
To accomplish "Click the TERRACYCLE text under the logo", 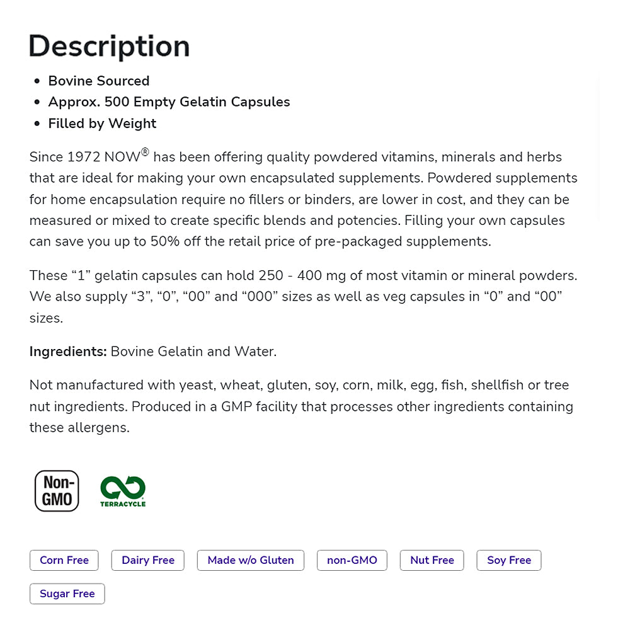I will [x=123, y=504].
